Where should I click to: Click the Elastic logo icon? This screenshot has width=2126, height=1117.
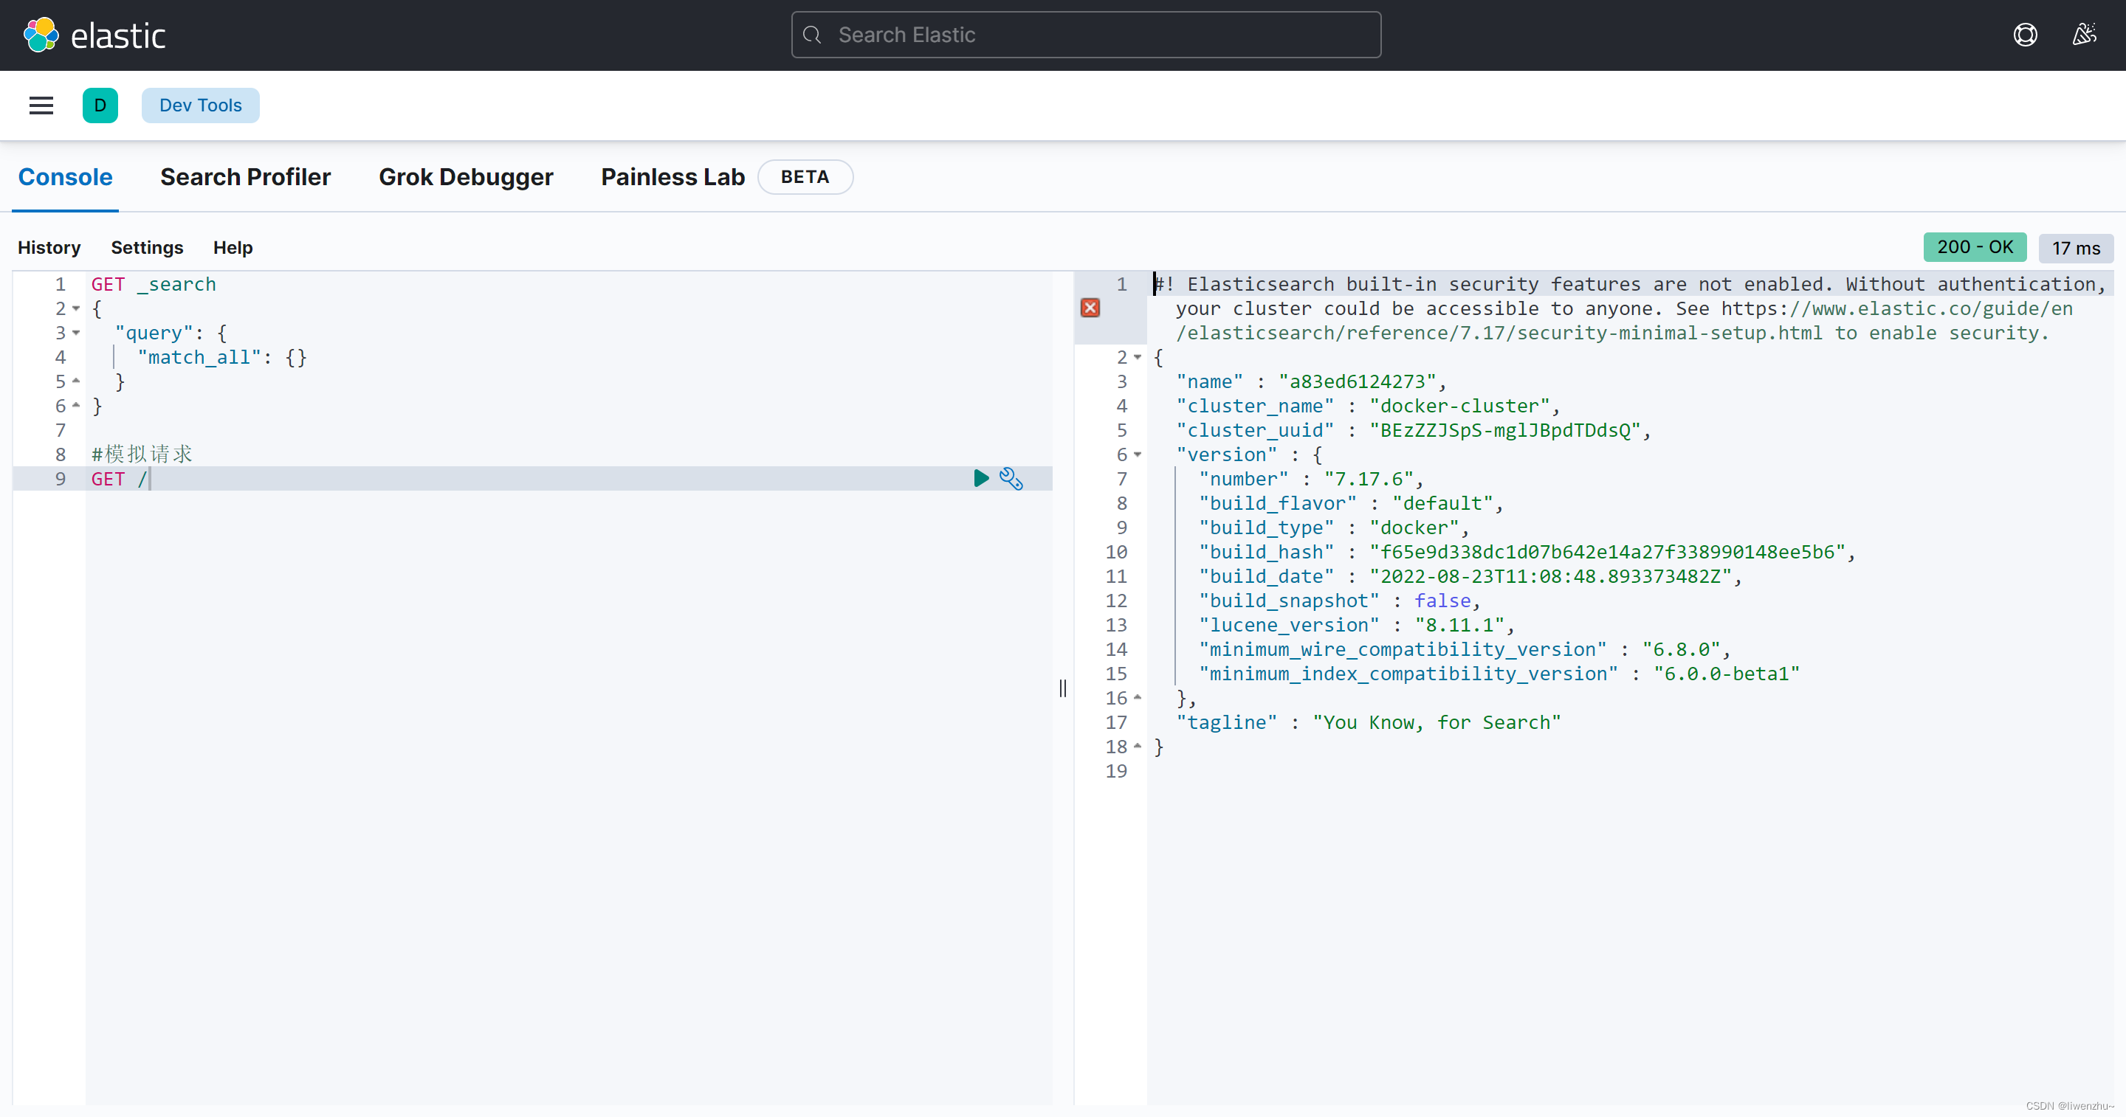pos(41,35)
